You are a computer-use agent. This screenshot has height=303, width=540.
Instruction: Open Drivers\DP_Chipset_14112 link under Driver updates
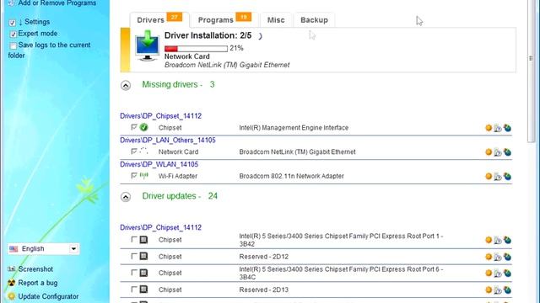click(x=160, y=227)
